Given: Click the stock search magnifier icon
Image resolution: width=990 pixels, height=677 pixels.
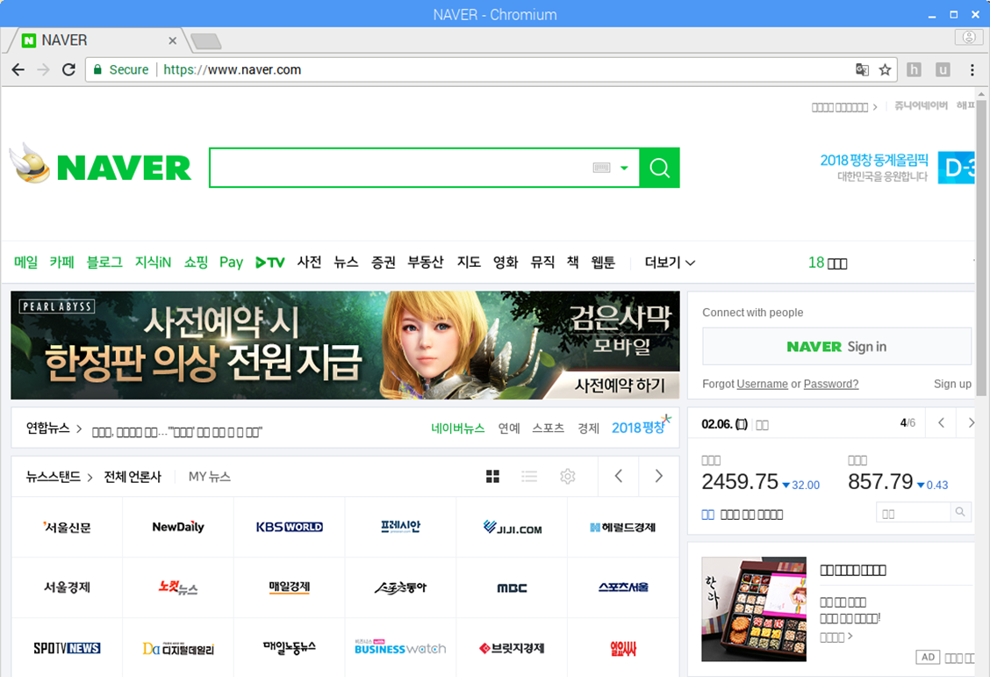Looking at the screenshot, I should pyautogui.click(x=959, y=512).
